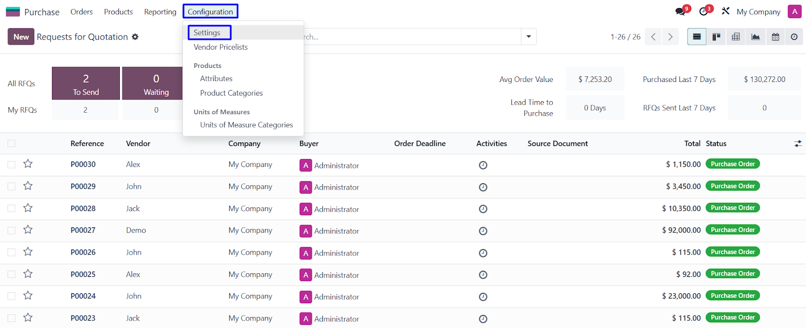Viewport: 806px width, 328px height.
Task: Filter by All RFQs Waiting tile
Action: tap(153, 84)
